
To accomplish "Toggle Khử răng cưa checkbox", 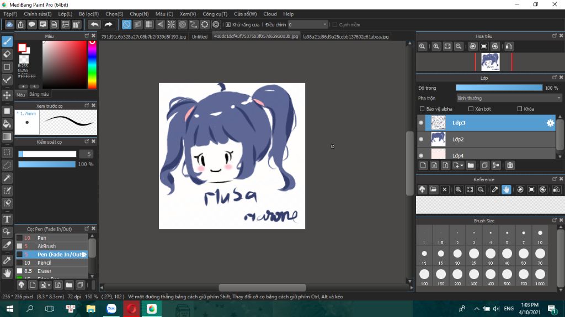I will (x=228, y=25).
